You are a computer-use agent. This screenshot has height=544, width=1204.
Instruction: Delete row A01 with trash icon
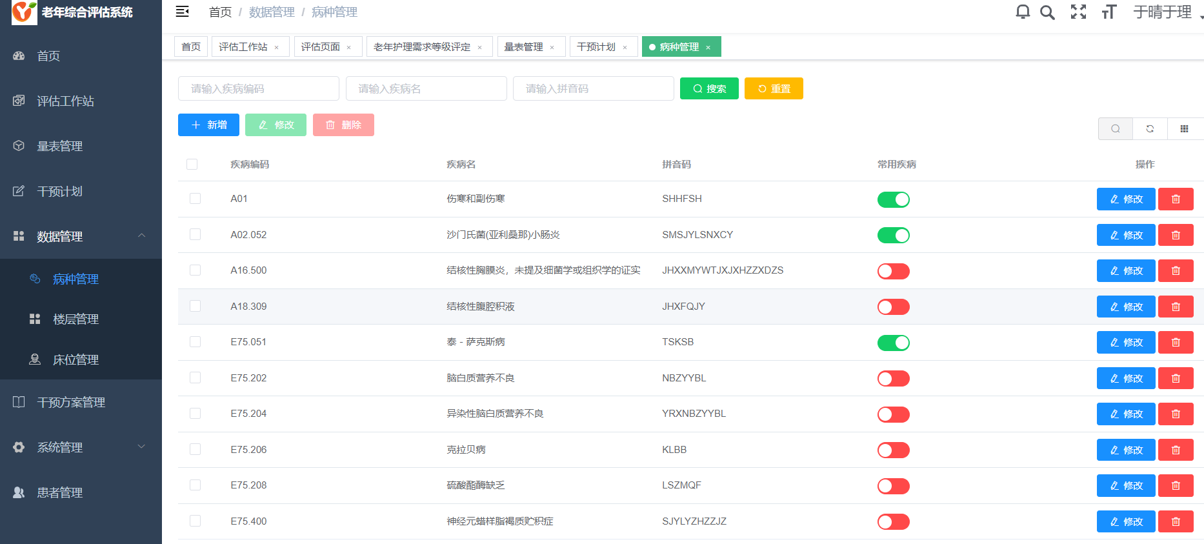pos(1176,199)
